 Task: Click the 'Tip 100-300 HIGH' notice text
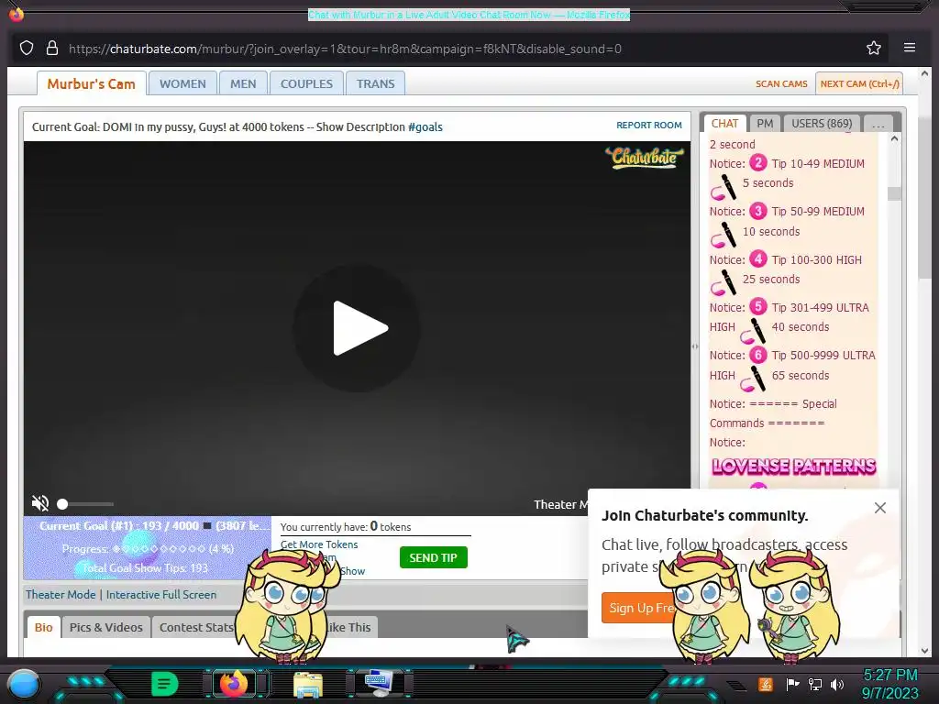point(817,259)
